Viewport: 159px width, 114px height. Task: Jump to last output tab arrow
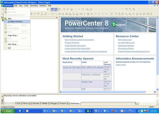coord(13,103)
